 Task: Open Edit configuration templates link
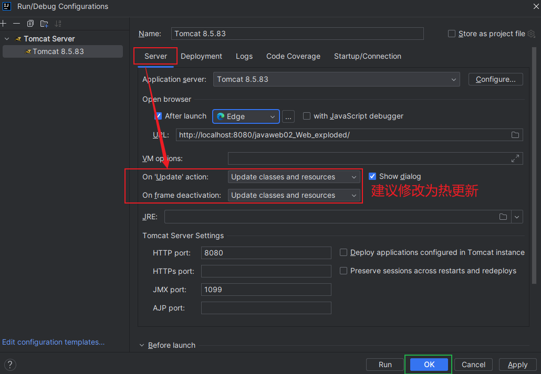pos(53,342)
